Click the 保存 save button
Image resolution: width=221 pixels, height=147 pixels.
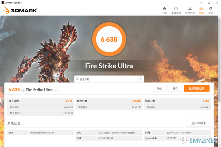(x=175, y=89)
